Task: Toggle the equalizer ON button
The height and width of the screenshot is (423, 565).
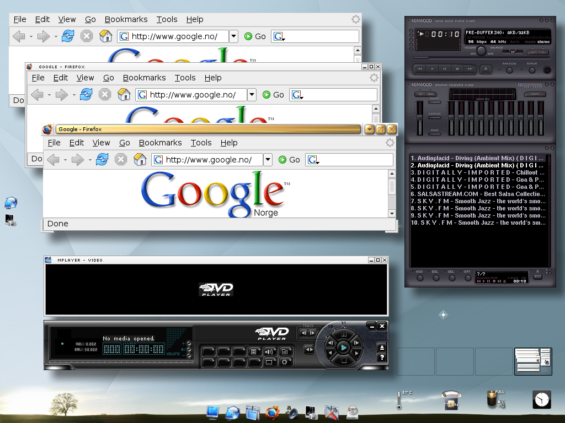Action: point(420,94)
